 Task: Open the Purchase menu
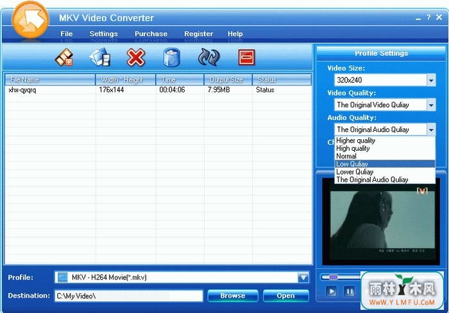(151, 34)
